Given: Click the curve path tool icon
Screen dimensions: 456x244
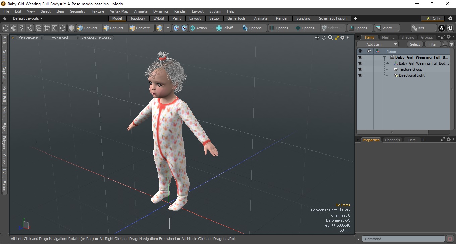Looking at the screenshot, I should (x=30, y=28).
